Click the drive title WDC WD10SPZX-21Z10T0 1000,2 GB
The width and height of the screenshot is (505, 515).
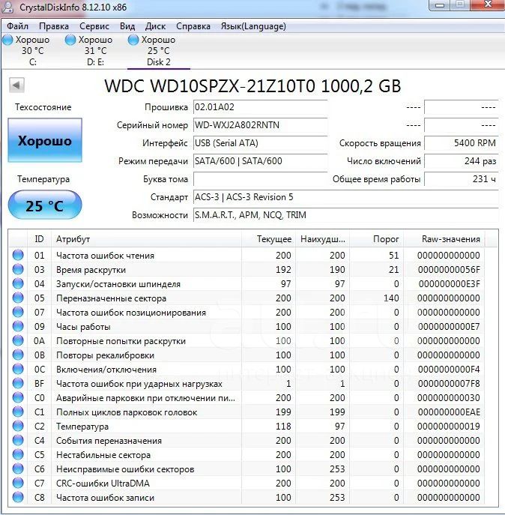[252, 86]
